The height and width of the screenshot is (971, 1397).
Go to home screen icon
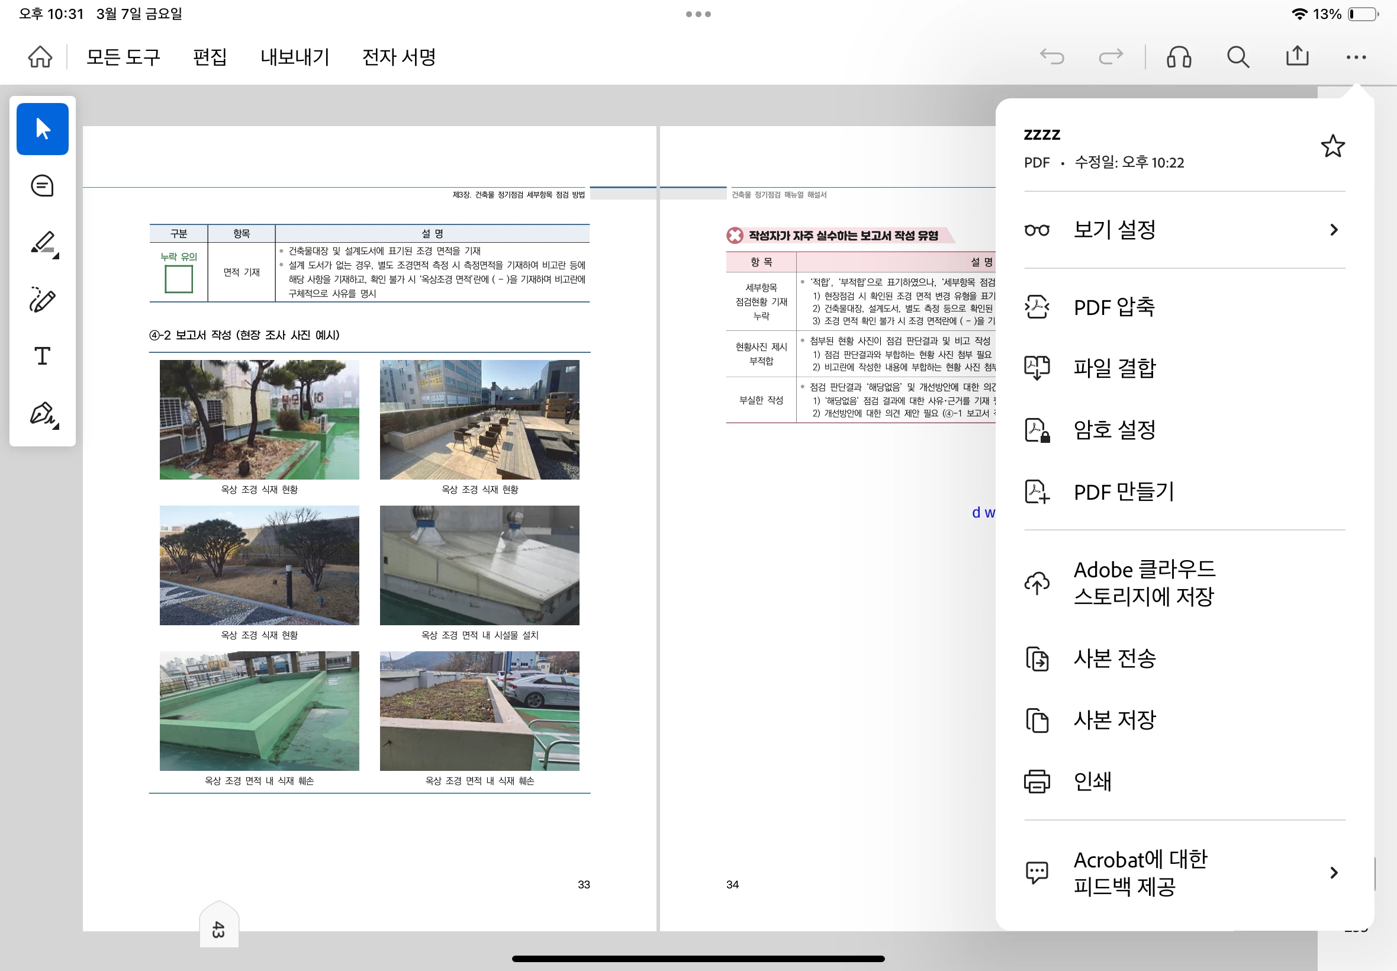[40, 57]
